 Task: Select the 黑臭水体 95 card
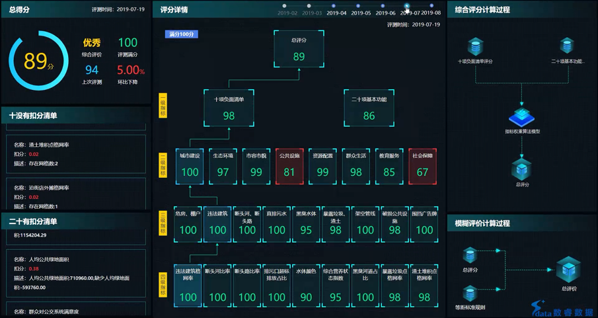pos(306,225)
